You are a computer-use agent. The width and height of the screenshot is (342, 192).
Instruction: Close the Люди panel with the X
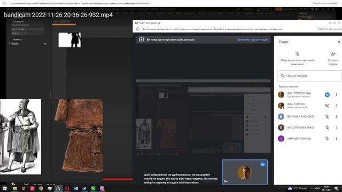[339, 42]
